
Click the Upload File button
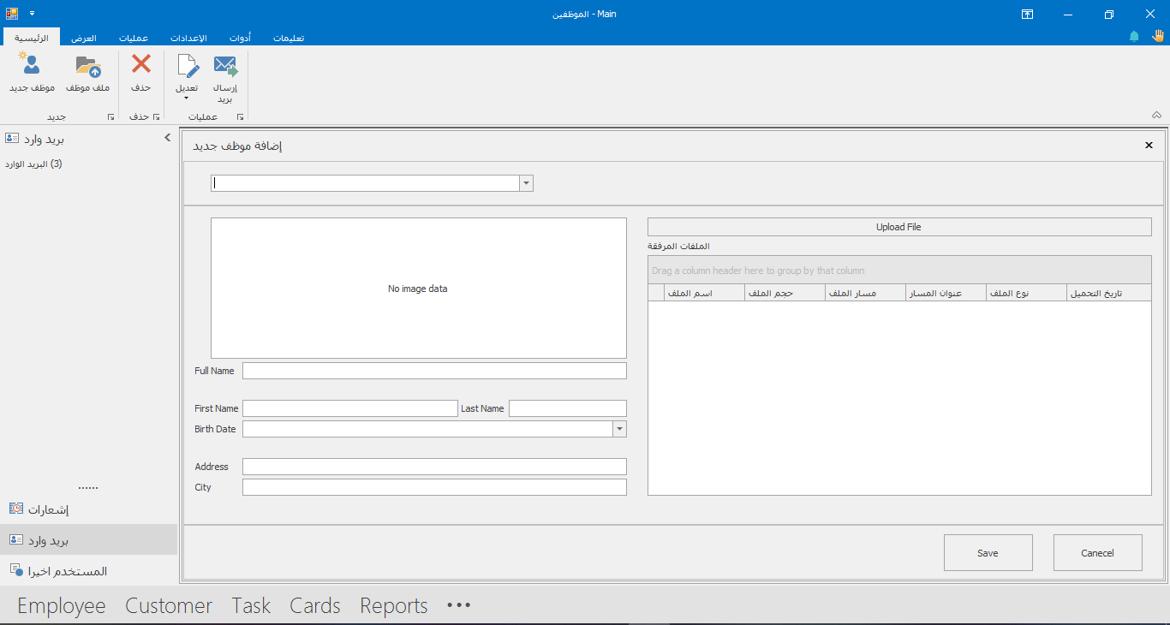tap(898, 227)
